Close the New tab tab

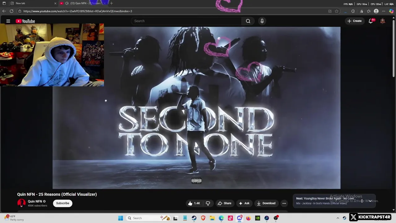(55, 3)
